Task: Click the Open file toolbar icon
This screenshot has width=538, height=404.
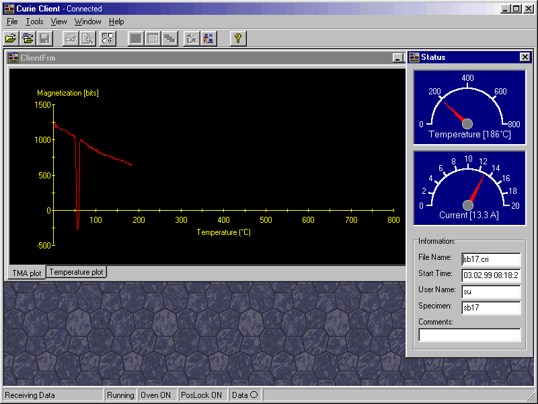Action: (x=11, y=38)
